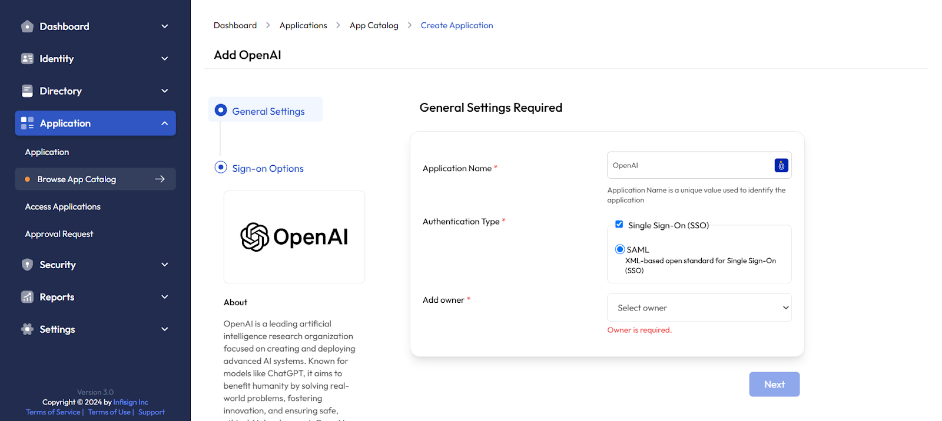Go to App Catalog breadcrumb link
Image resolution: width=942 pixels, height=421 pixels.
pyautogui.click(x=374, y=25)
